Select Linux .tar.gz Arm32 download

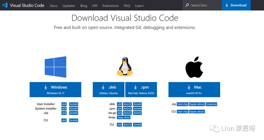point(127,113)
